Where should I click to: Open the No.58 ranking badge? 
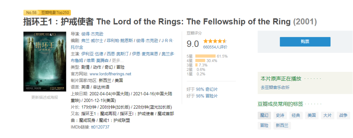[x=31, y=12]
